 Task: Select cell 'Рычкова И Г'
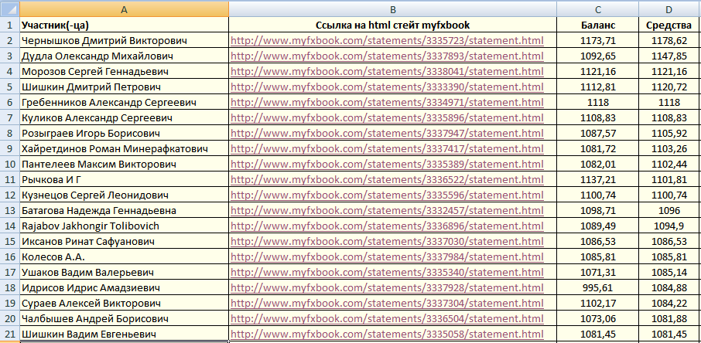[125, 179]
